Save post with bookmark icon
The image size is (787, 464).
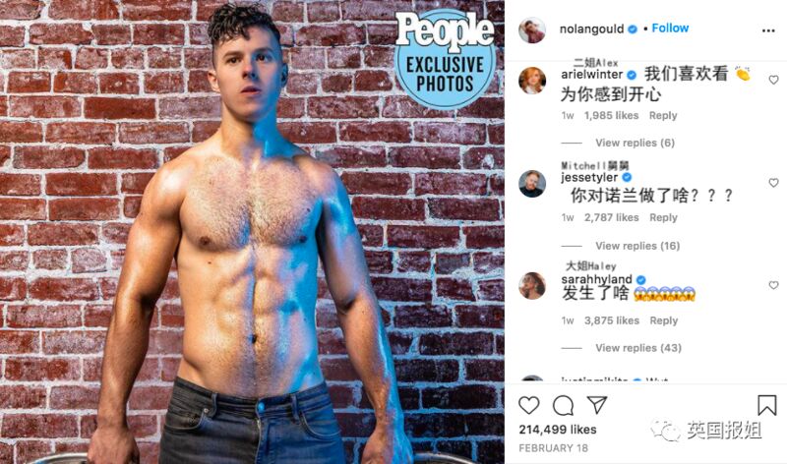(x=767, y=405)
